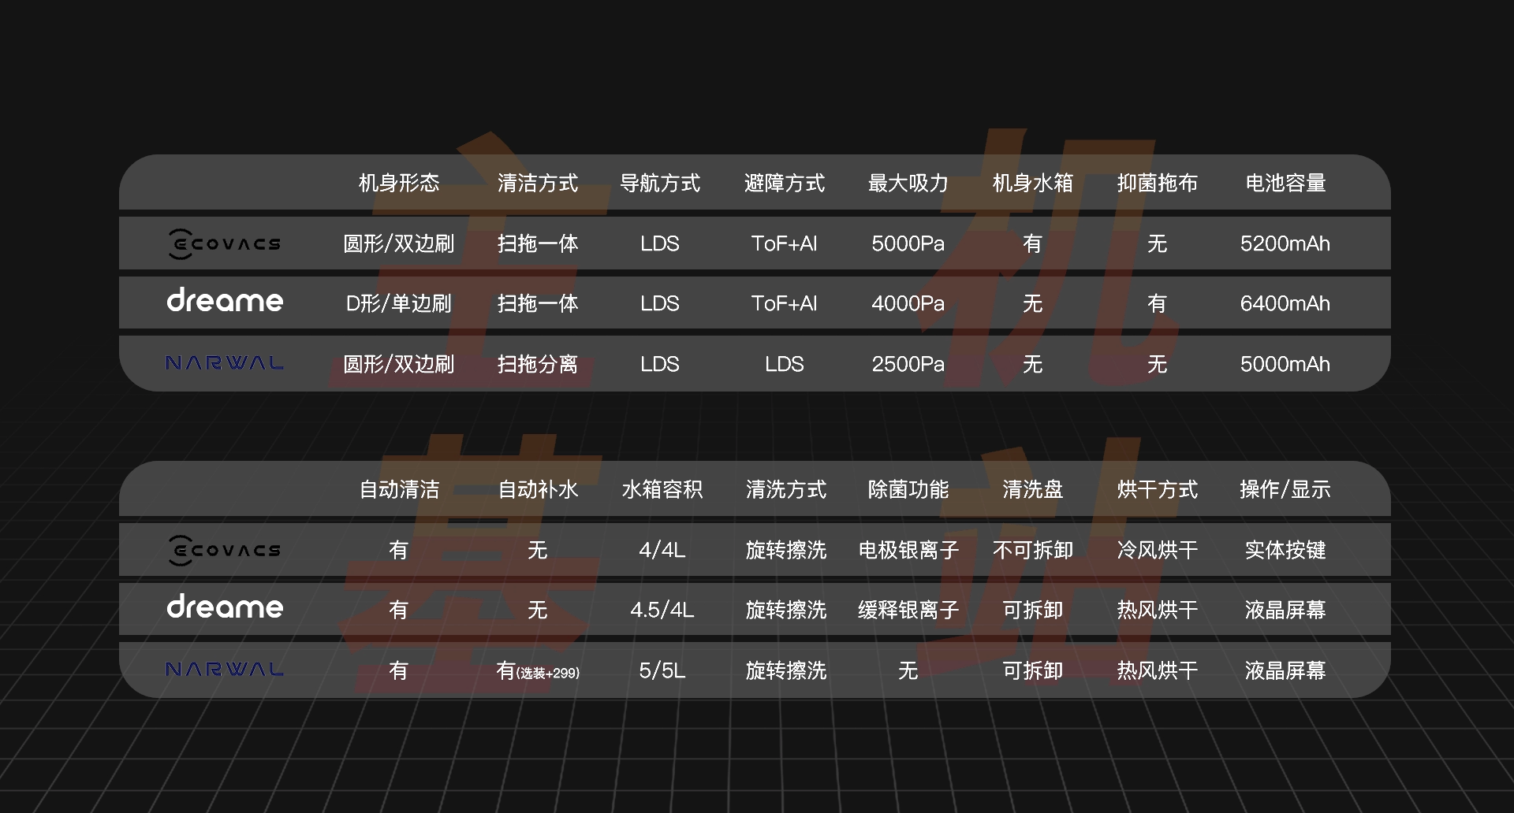
Task: Click the 水箱容积 column header
Action: pyautogui.click(x=662, y=490)
